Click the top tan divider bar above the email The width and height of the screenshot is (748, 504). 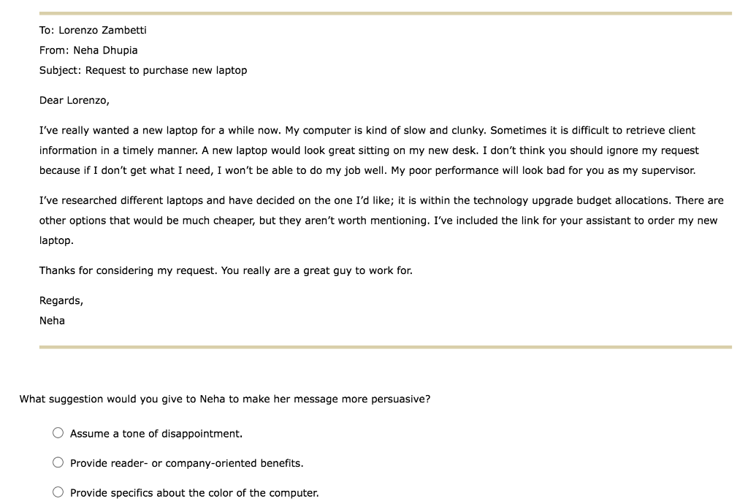(x=386, y=11)
